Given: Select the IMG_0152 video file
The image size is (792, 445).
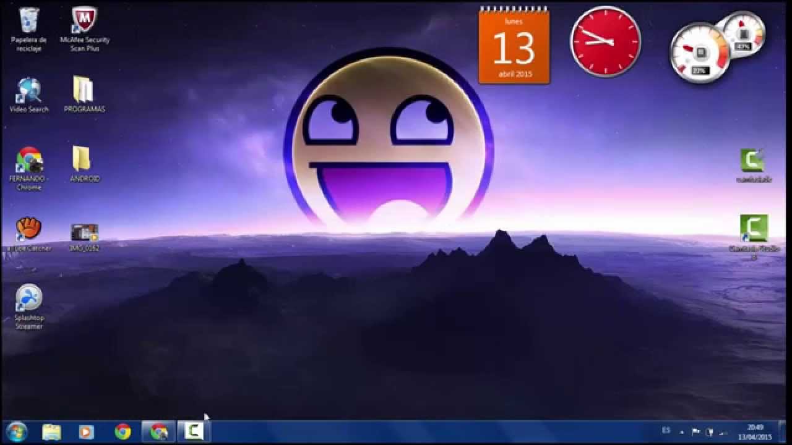Looking at the screenshot, I should pyautogui.click(x=84, y=237).
